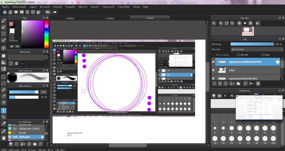
Task: Select the size 1000 brush preset dot
Action: click(x=273, y=139)
